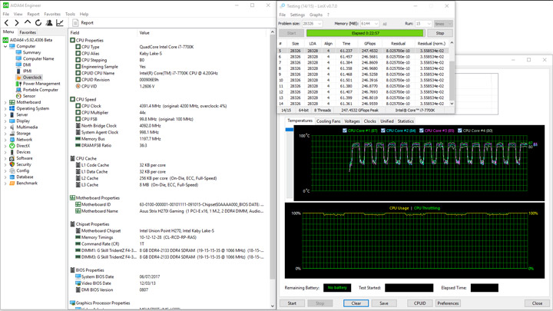Select Power Management in the Computer tree
The image size is (553, 311).
41,84
